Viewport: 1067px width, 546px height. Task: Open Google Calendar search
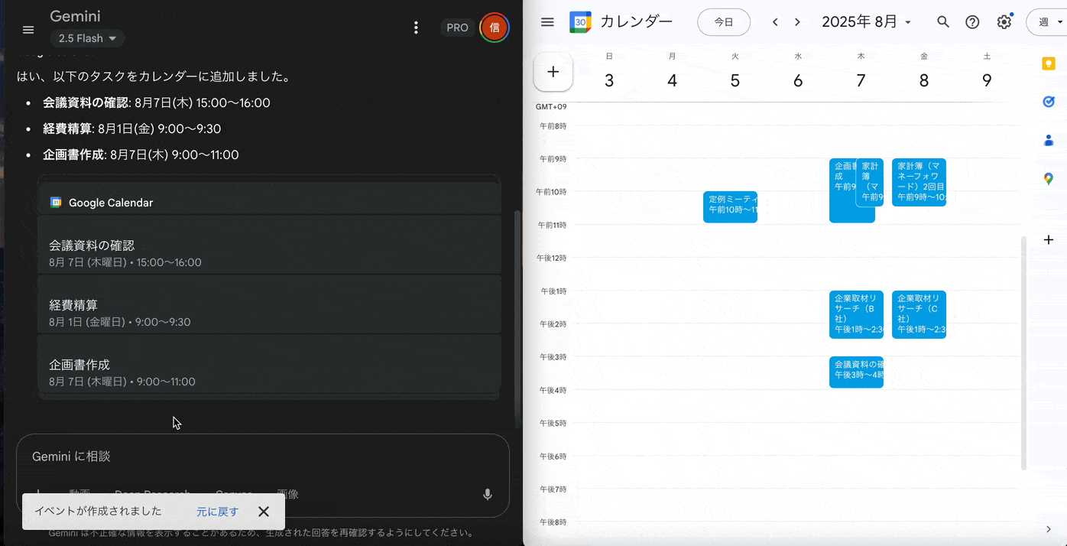click(943, 22)
